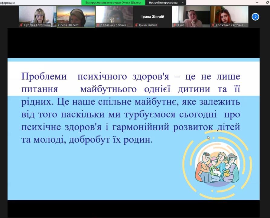Show next participants with the blue arrow
Image resolution: width=270 pixels, height=218 pixels.
(255, 17)
